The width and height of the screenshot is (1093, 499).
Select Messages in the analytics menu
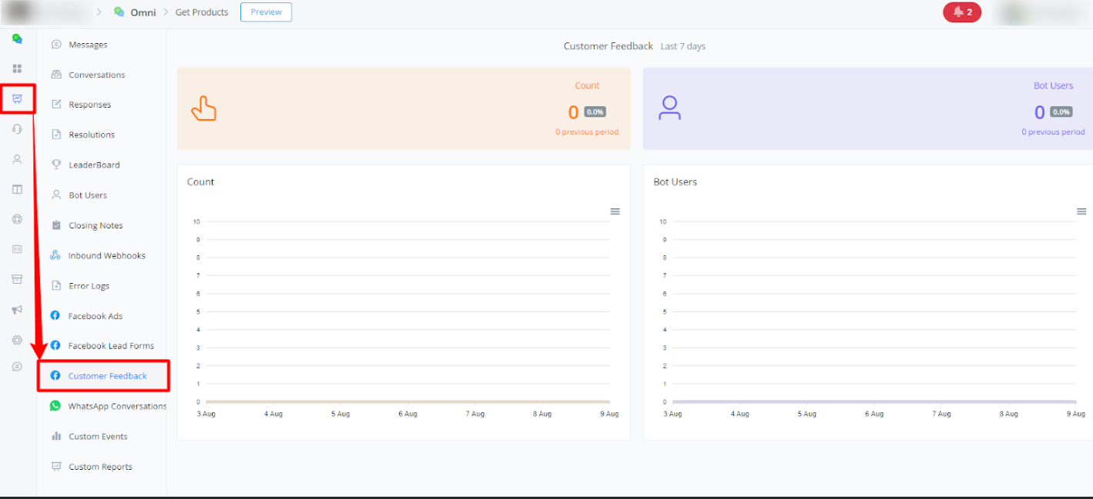click(88, 45)
